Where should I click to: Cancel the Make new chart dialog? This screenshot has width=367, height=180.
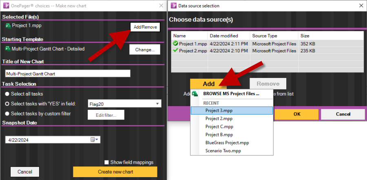coord(25,172)
